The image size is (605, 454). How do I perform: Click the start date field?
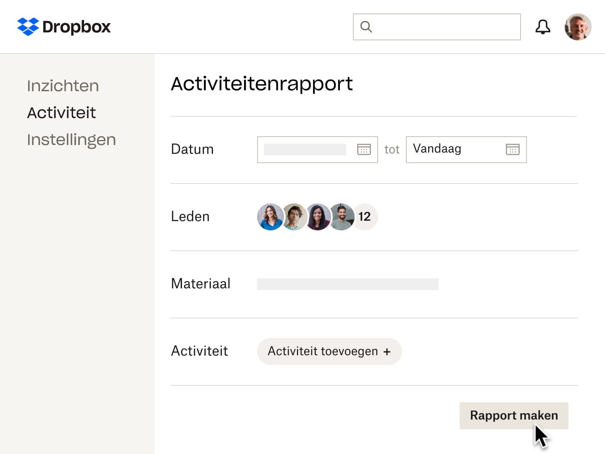[x=318, y=150]
